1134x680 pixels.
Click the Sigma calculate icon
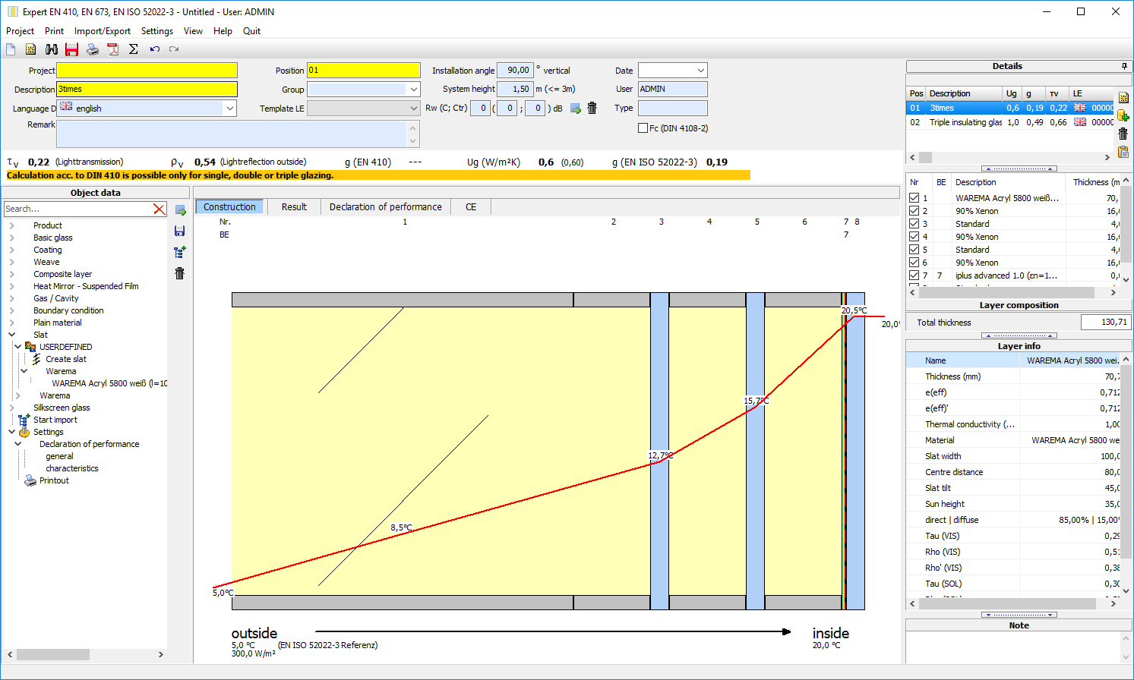[134, 49]
